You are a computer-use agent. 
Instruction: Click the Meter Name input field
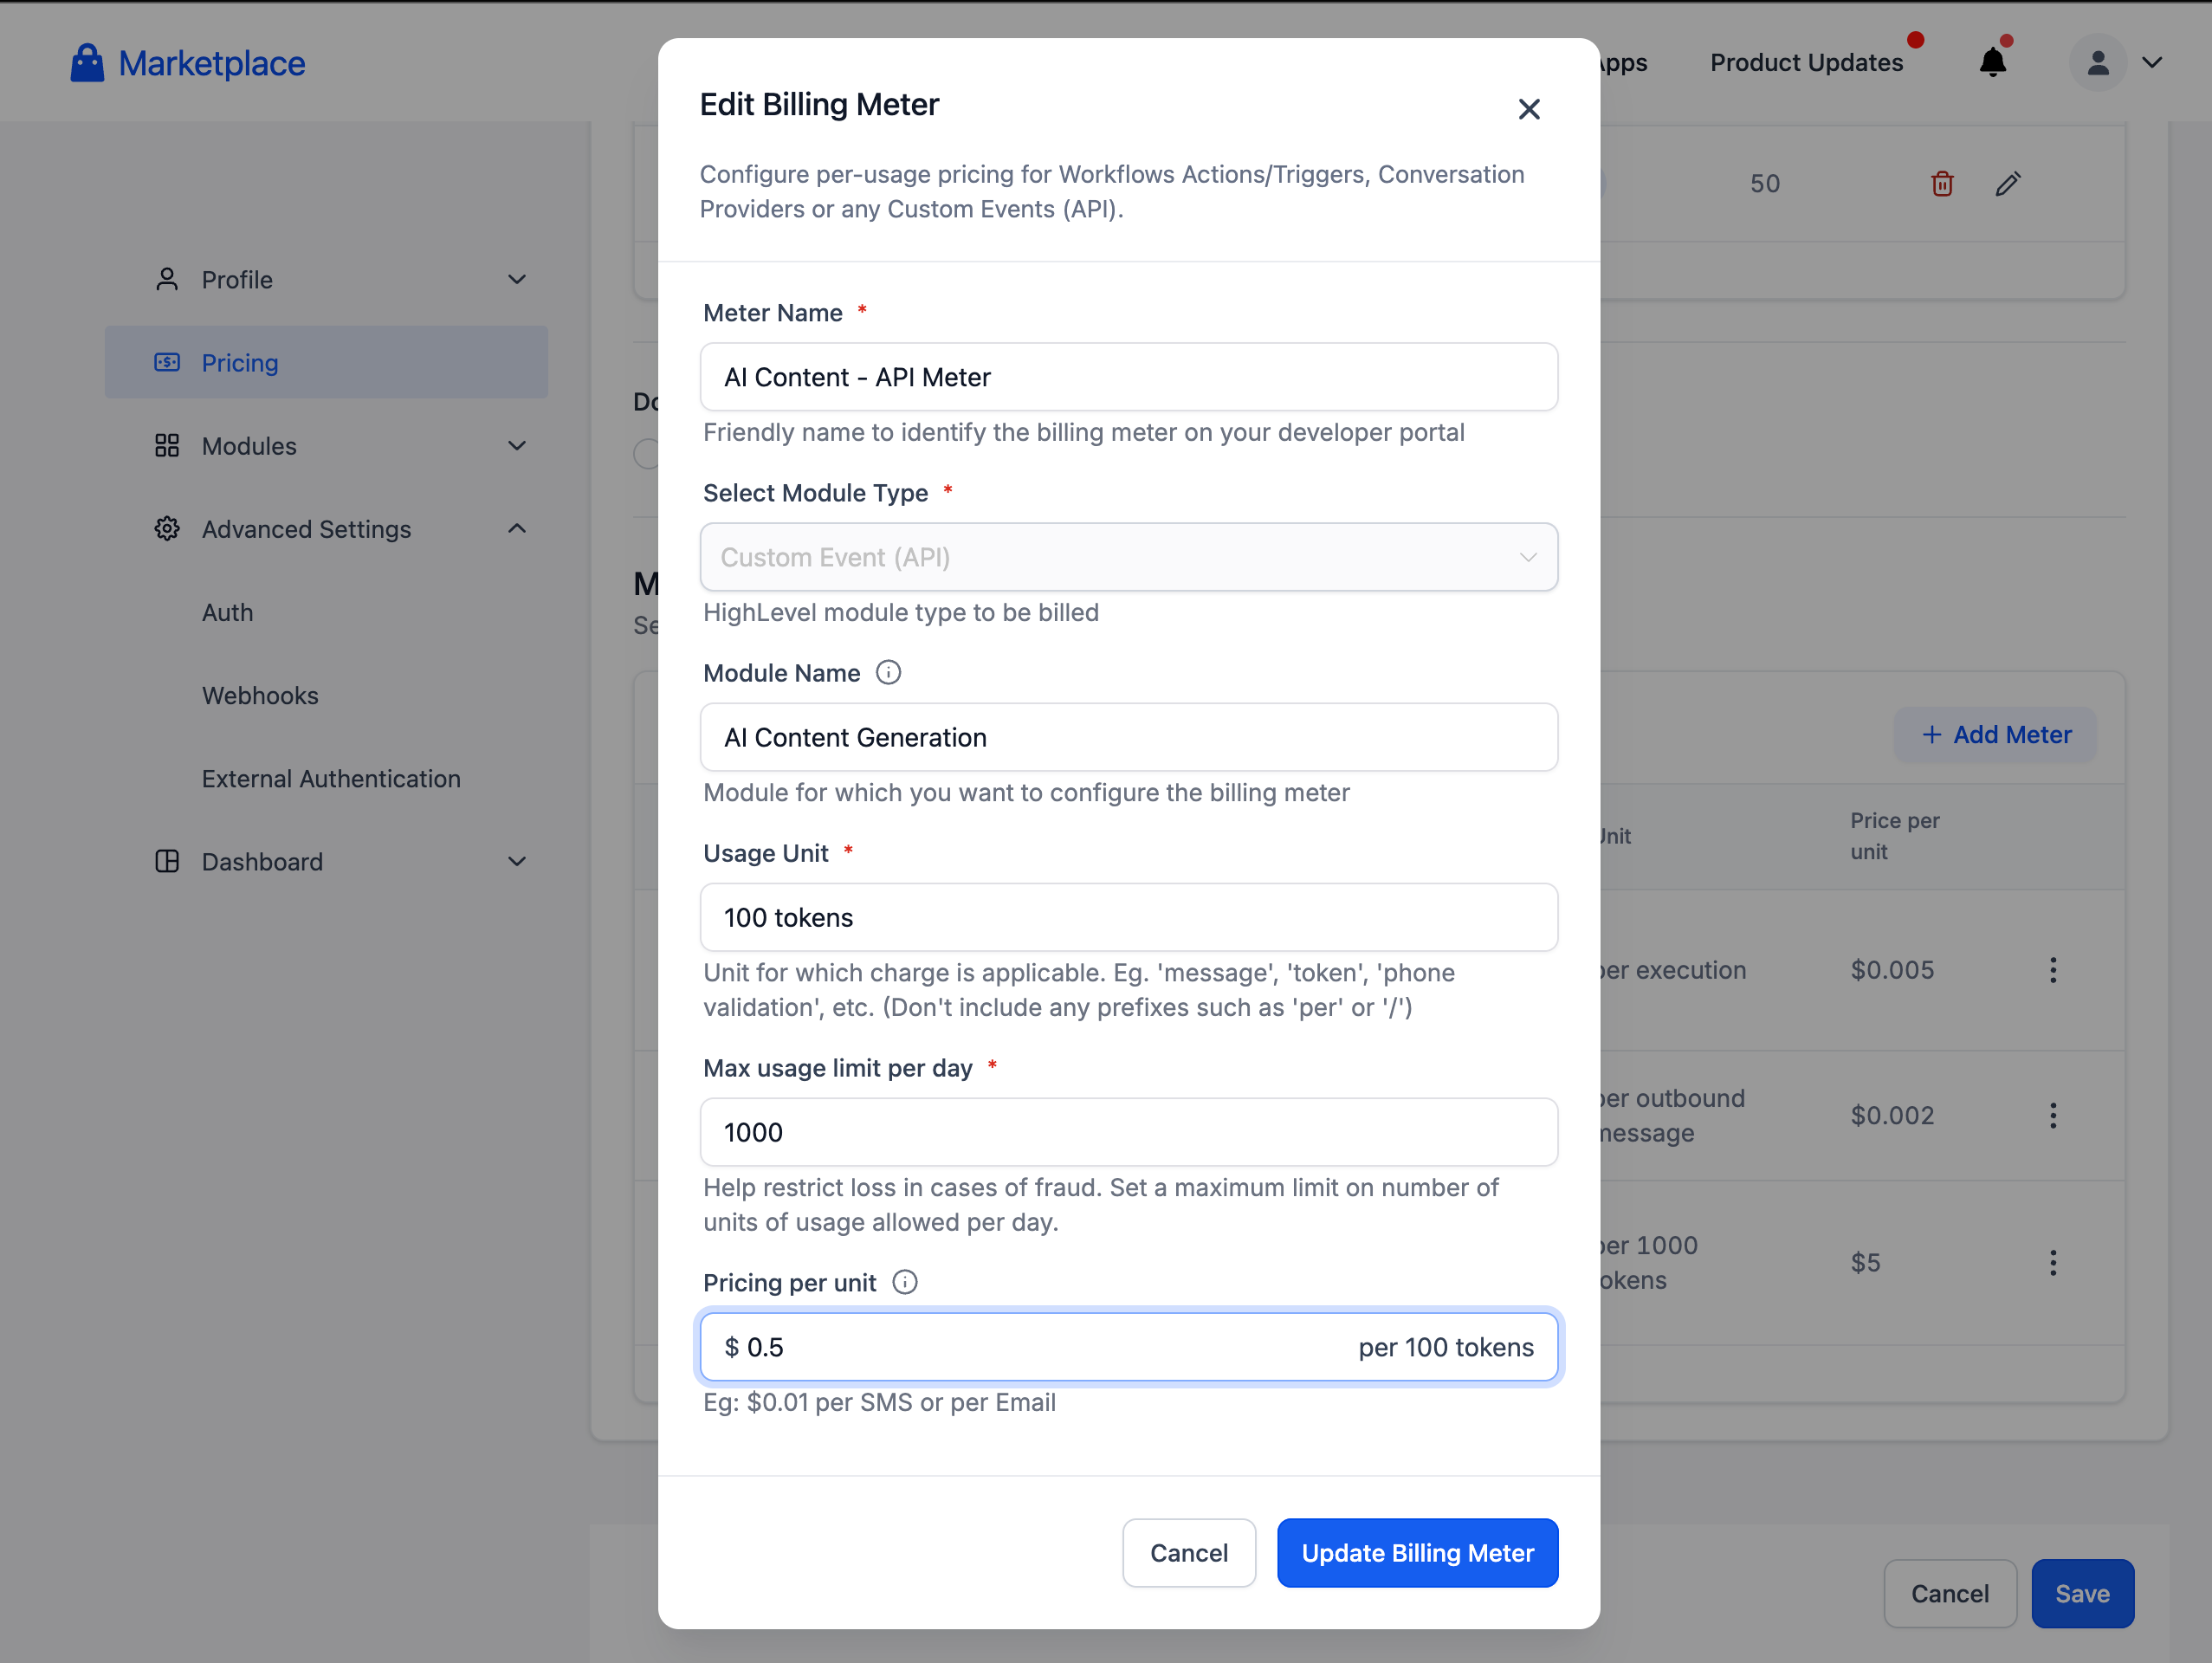pos(1128,377)
